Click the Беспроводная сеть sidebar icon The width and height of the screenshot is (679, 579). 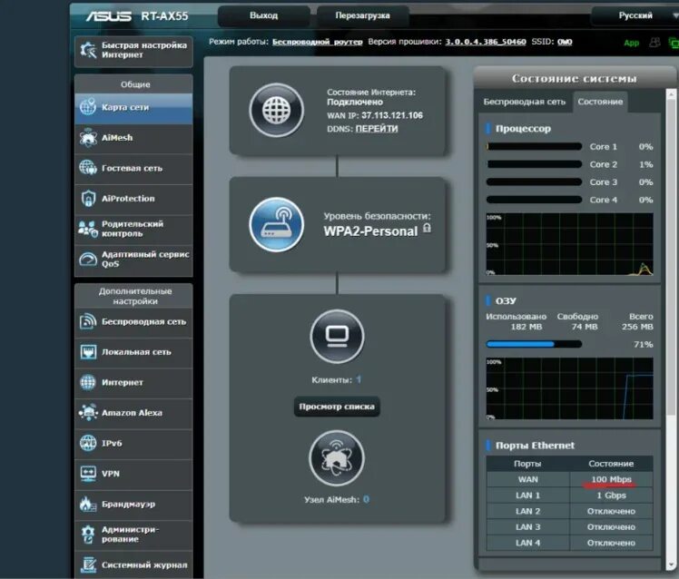88,321
